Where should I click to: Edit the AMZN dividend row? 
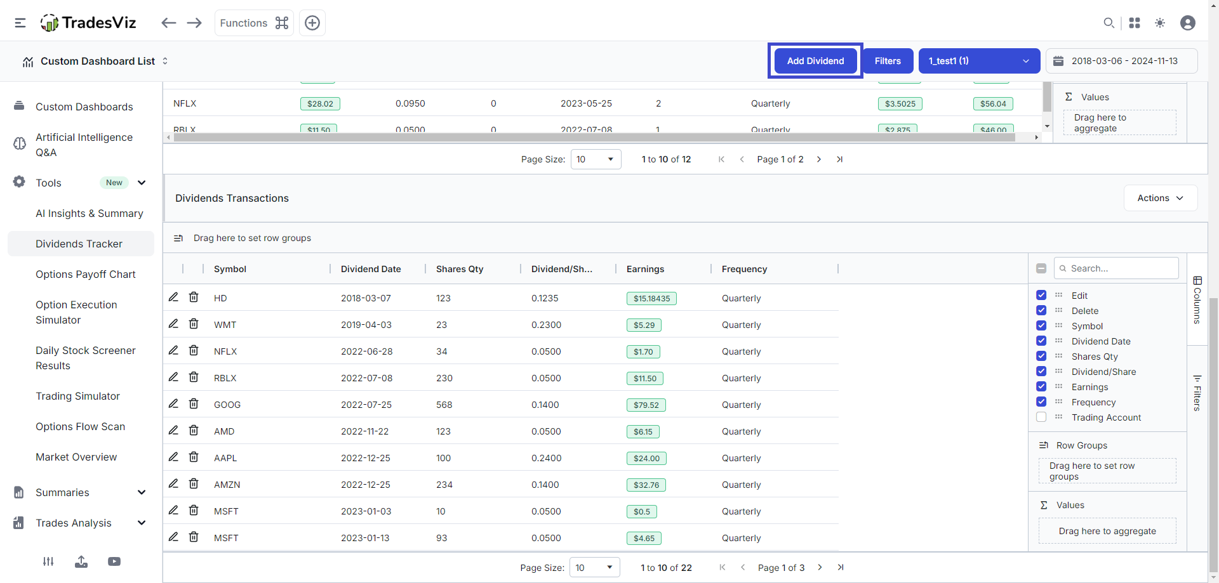(173, 483)
